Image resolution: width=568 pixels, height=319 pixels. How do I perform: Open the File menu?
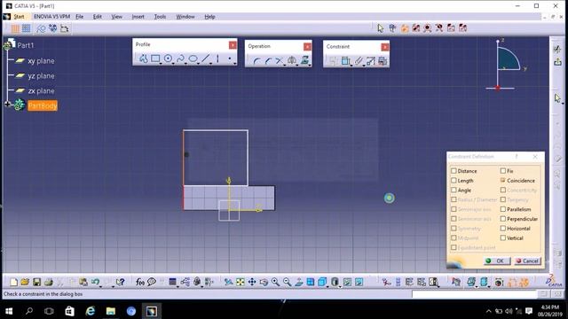79,17
